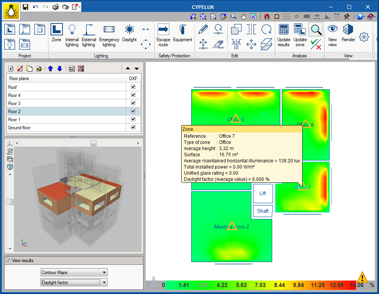
Task: Click the Internal lighting lightbulb icon
Action: pyautogui.click(x=72, y=34)
